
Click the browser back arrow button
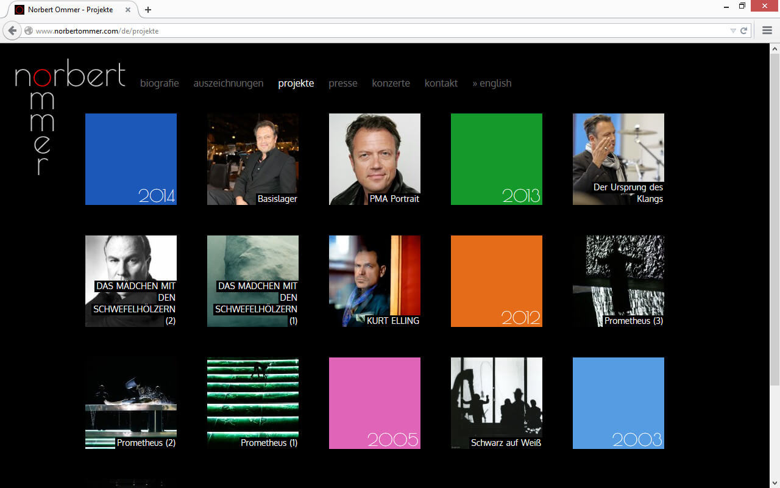[x=12, y=30]
